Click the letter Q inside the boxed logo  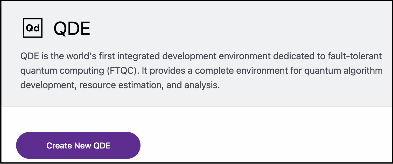tap(29, 28)
